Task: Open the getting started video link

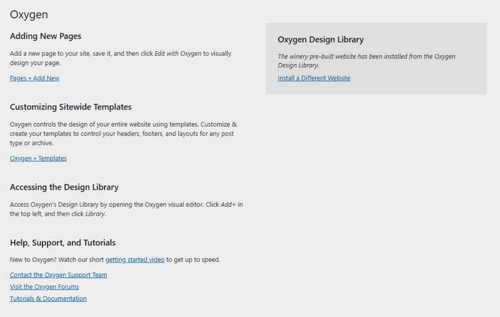Action: (135, 259)
